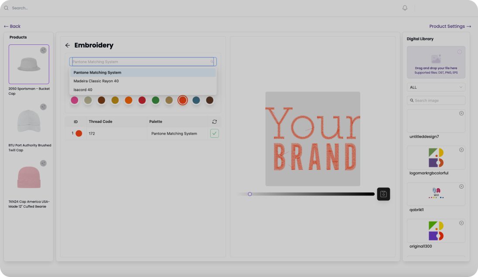Click the refresh icon in table header
Screen dimensions: 478x277
[x=214, y=122]
